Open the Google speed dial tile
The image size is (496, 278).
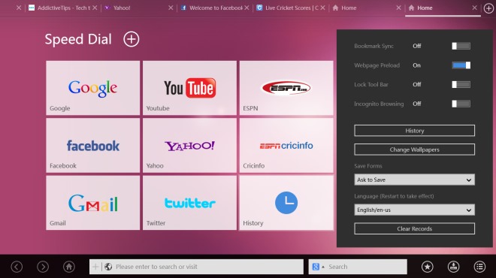pos(92,88)
